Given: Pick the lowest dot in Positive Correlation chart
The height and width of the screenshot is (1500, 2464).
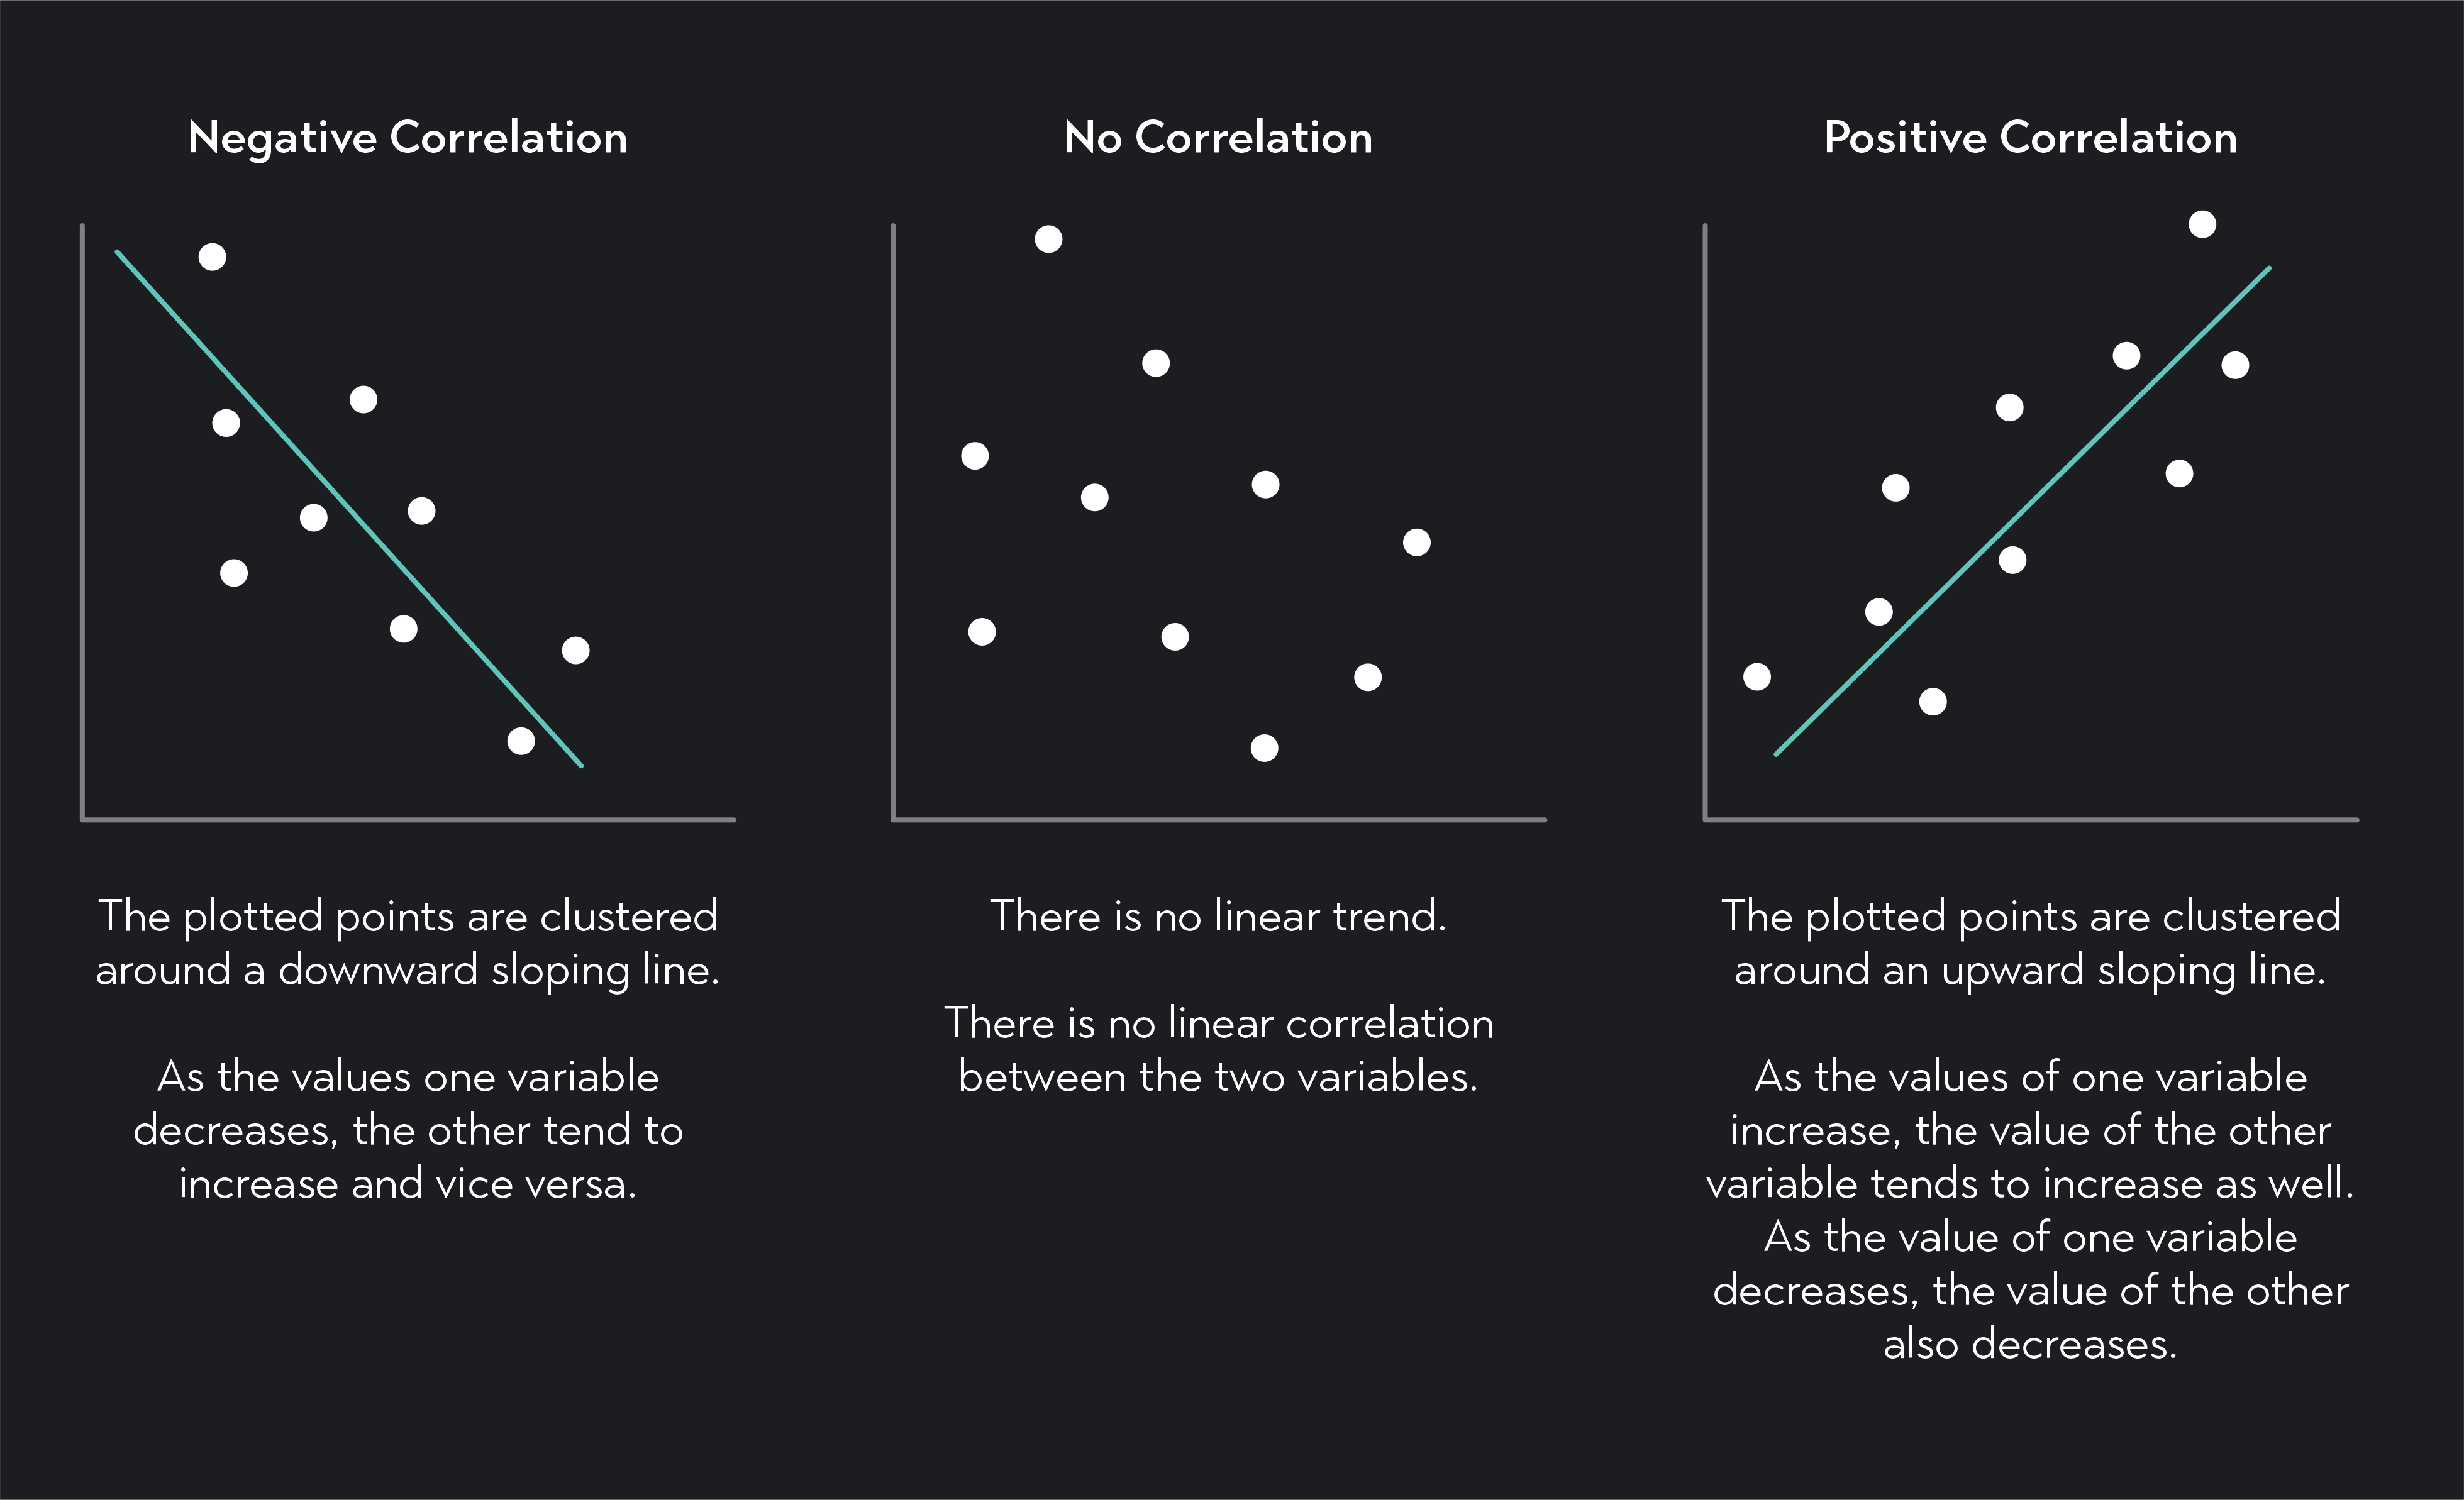Looking at the screenshot, I should 1933,702.
